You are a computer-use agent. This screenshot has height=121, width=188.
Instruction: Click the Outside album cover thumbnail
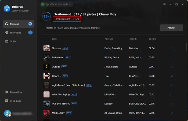46,67
